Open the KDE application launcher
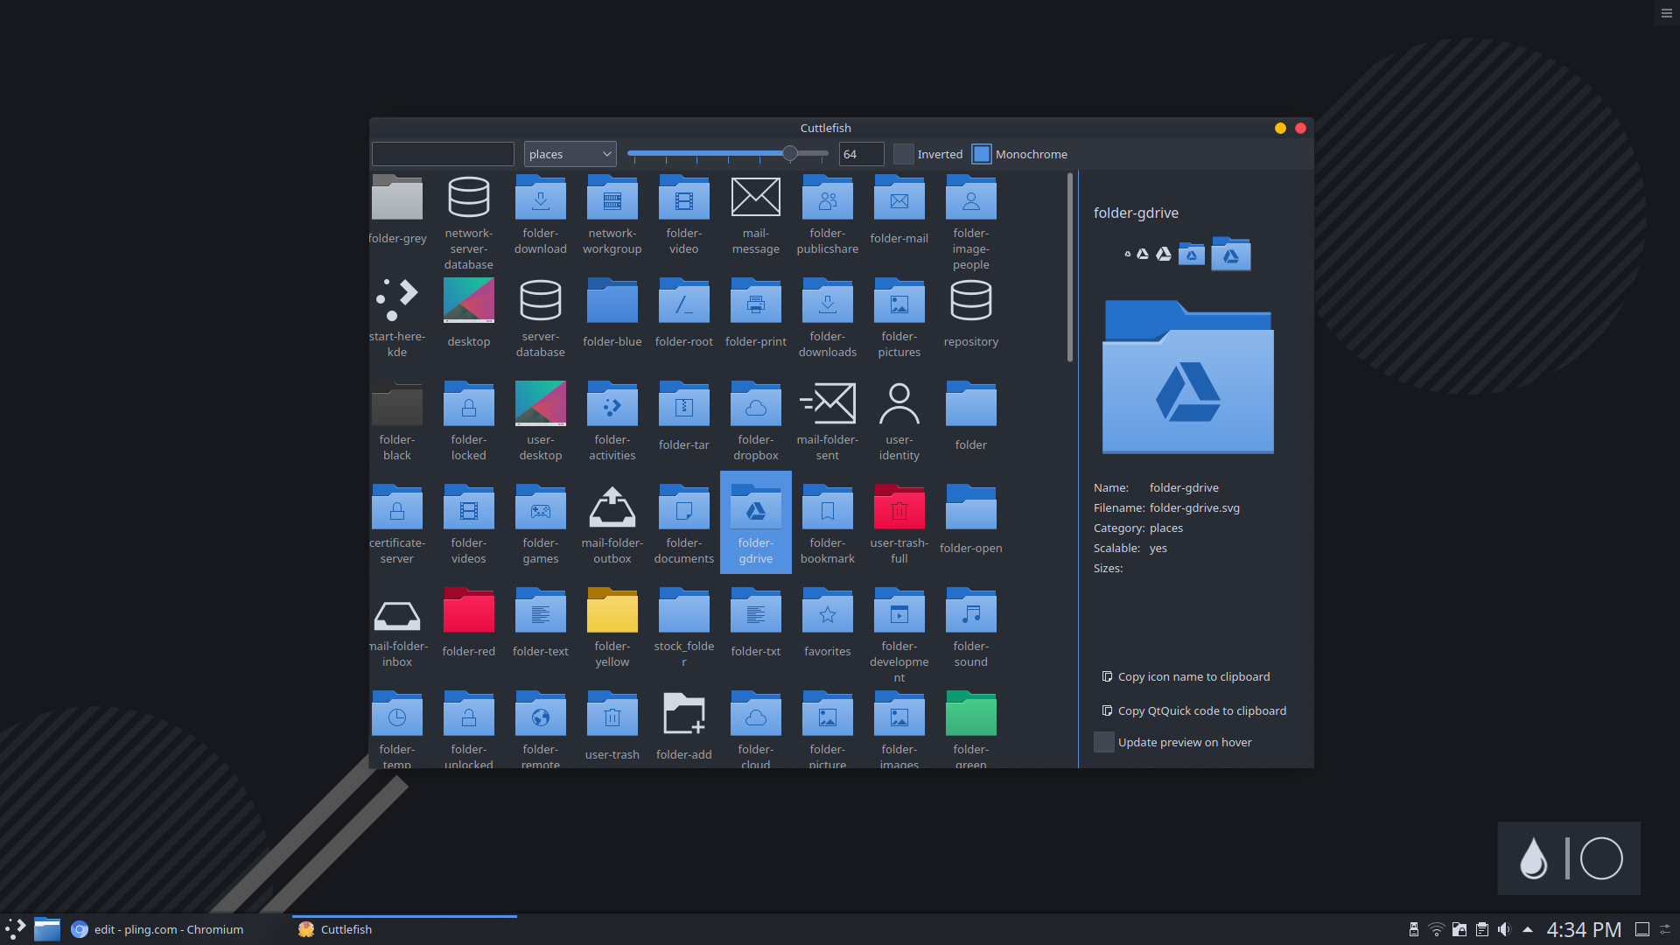Image resolution: width=1680 pixels, height=945 pixels. point(16,929)
